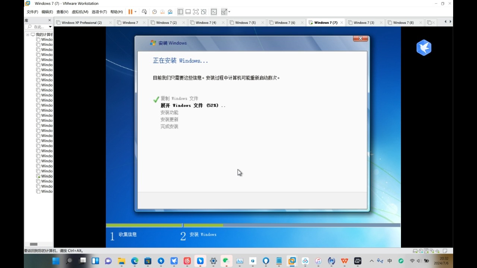This screenshot has width=477, height=268.
Task: Open Settings gear from the taskbar
Action: click(213, 261)
